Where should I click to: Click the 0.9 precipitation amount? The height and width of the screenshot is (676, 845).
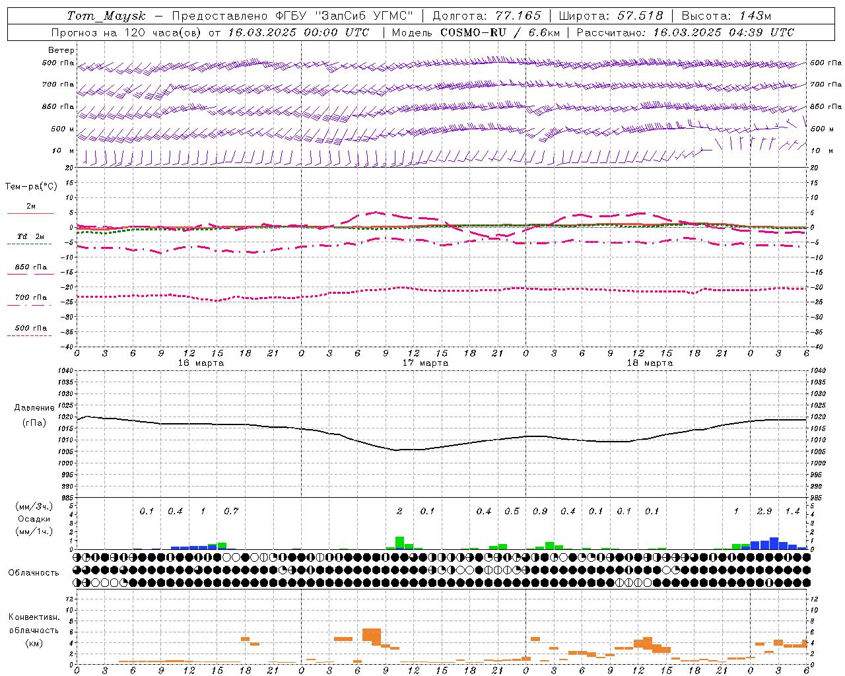coord(540,512)
